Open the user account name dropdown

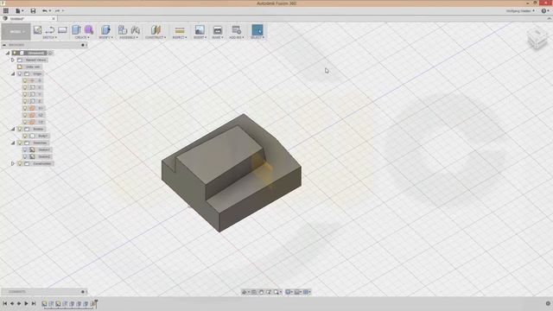[x=520, y=11]
